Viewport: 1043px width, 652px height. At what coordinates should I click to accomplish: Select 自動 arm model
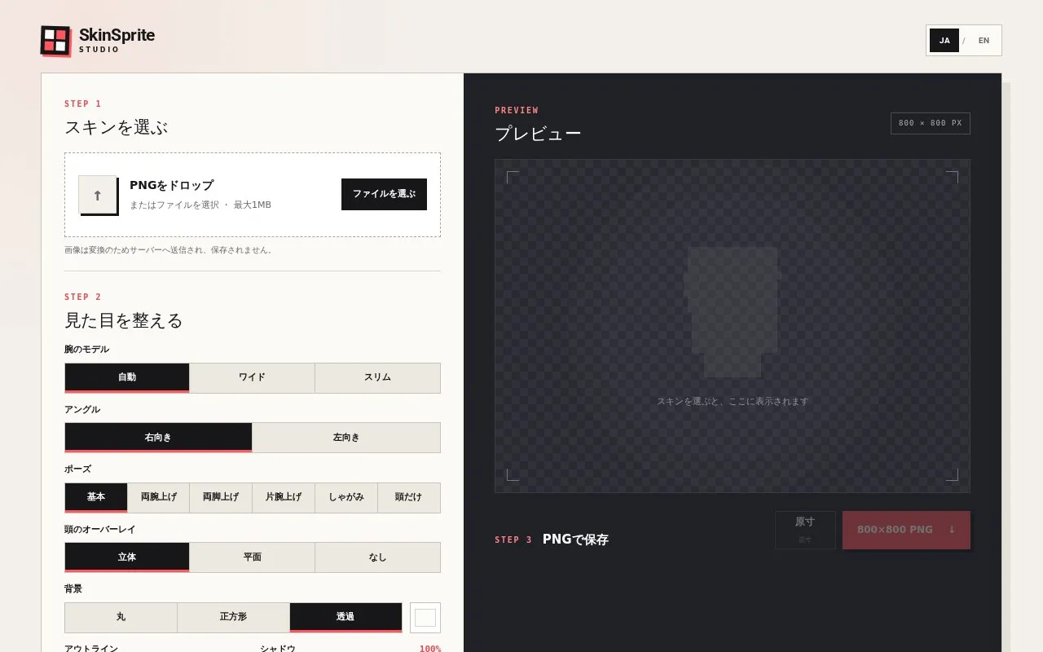coord(127,377)
